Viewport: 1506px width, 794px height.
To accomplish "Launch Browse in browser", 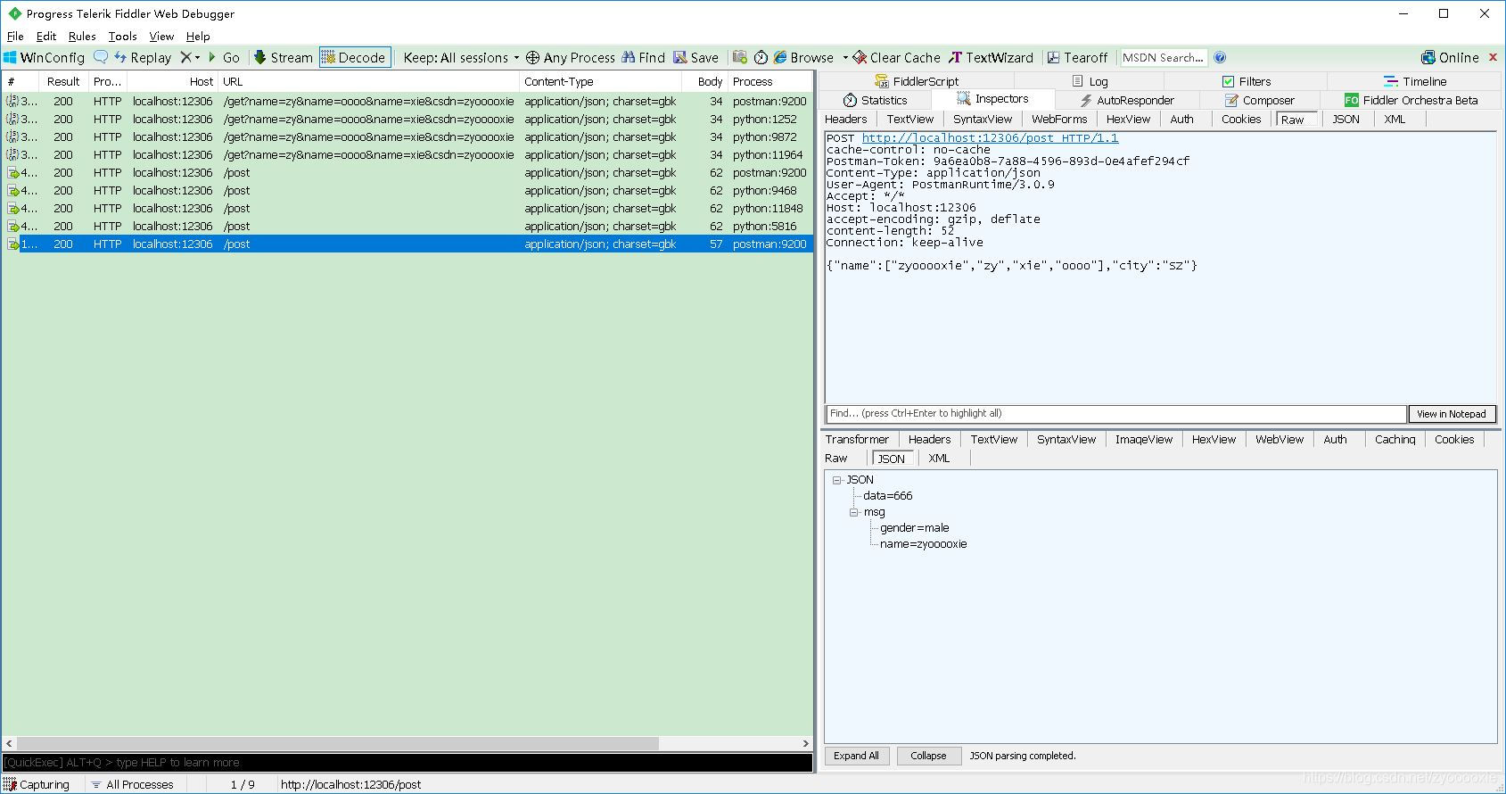I will (x=803, y=57).
